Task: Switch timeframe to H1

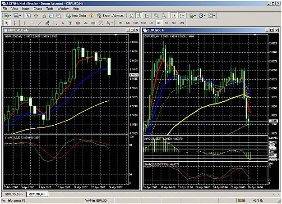Action: (x=151, y=23)
